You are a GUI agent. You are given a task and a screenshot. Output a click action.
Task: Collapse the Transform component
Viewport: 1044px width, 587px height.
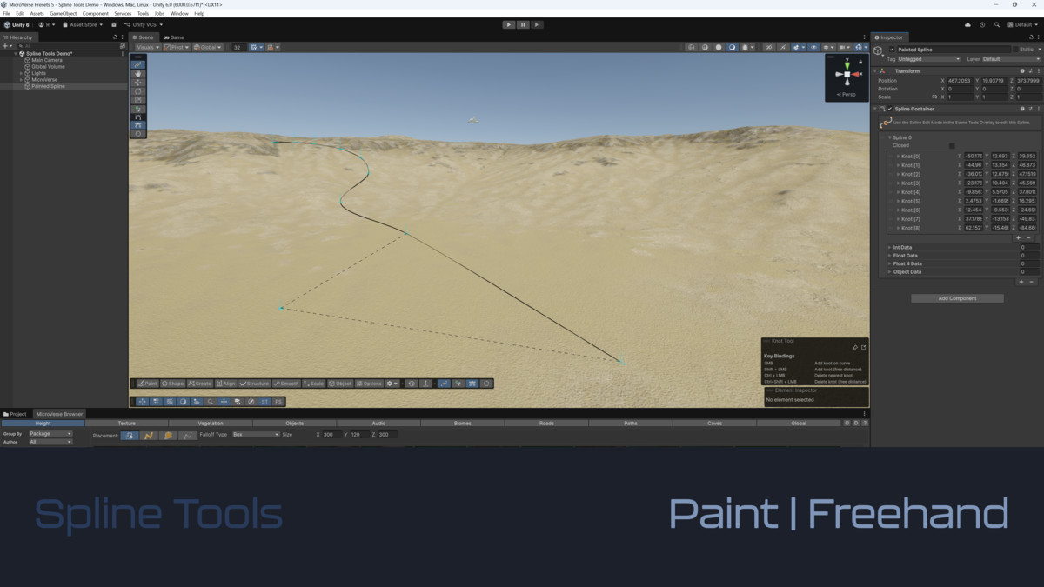[x=875, y=71]
